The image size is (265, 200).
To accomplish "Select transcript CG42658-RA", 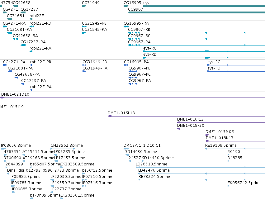I will (25, 36).
